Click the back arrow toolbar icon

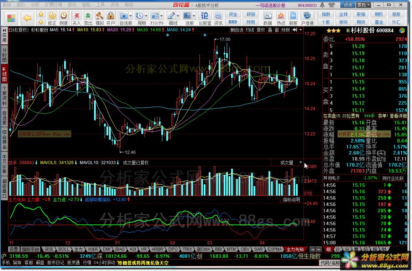pos(27,18)
